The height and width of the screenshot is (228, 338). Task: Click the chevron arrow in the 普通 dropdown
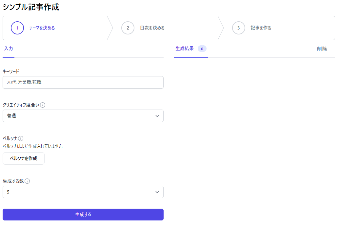click(x=157, y=116)
